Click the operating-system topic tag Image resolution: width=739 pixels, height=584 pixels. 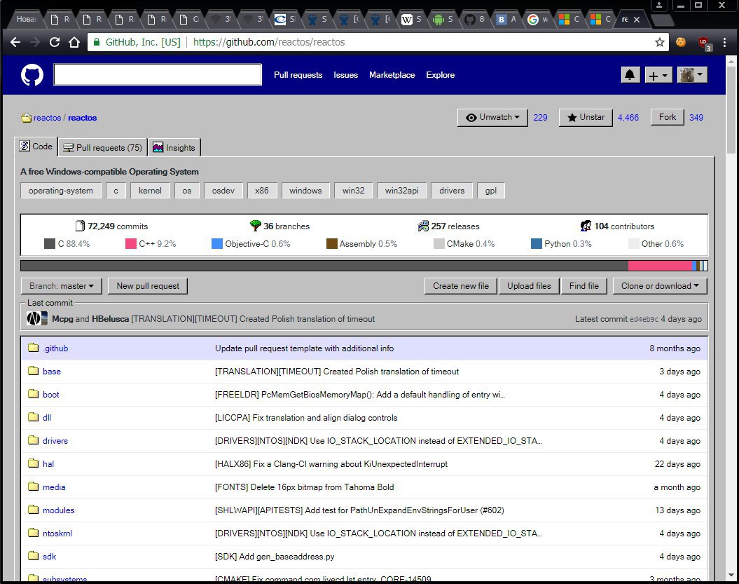(x=61, y=191)
